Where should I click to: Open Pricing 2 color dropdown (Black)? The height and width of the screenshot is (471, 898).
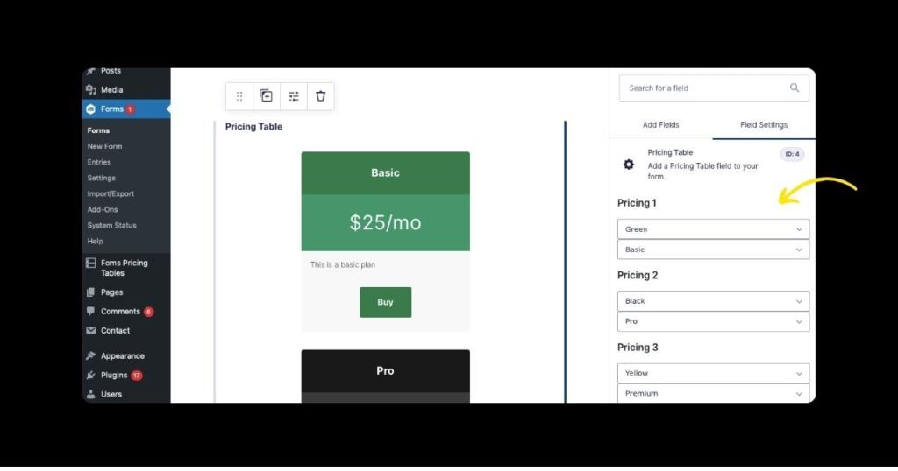click(713, 301)
